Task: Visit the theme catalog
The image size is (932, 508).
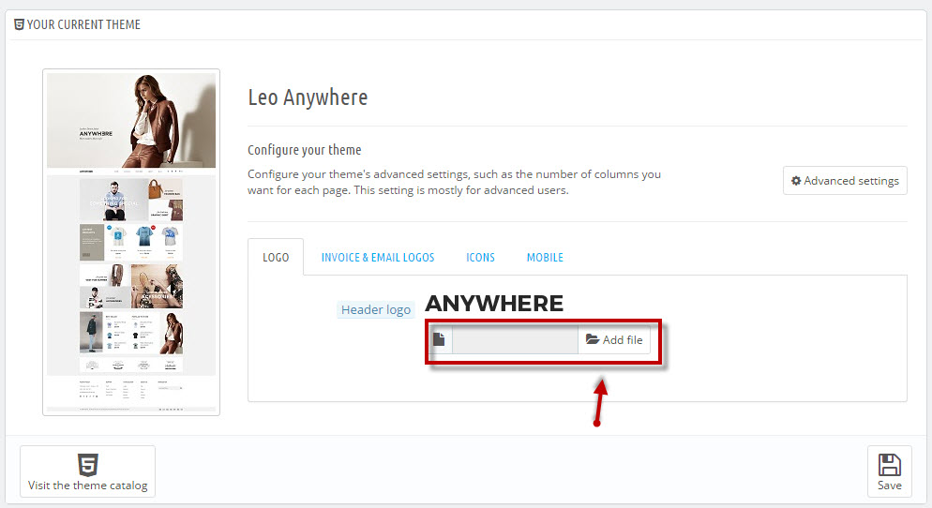Action: (87, 471)
